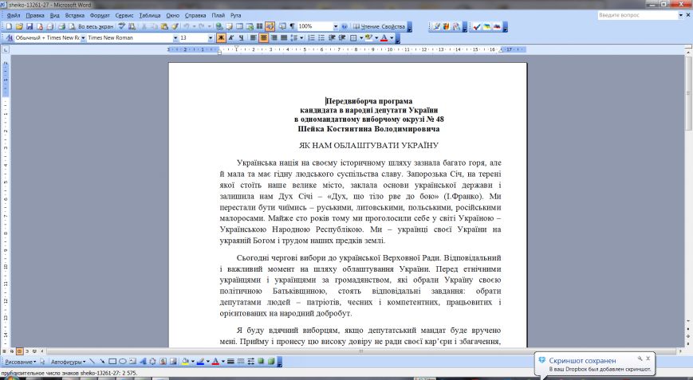The width and height of the screenshot is (693, 380).
Task: Undo the last action
Action: 186,26
